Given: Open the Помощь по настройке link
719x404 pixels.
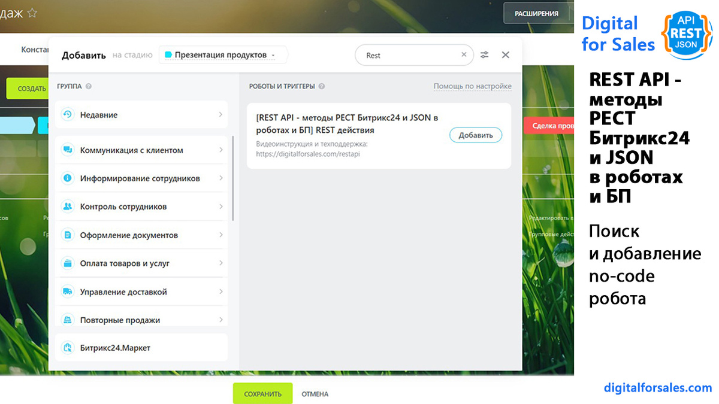Looking at the screenshot, I should (472, 86).
